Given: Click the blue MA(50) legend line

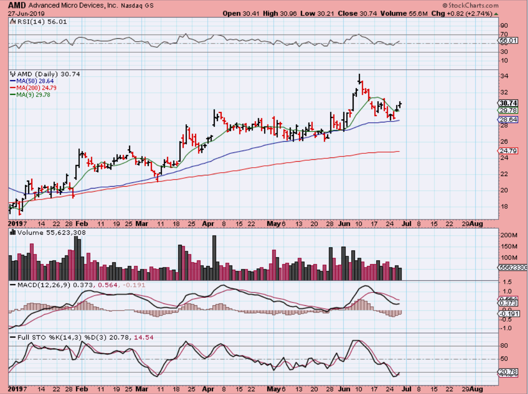Looking at the screenshot, I should pos(13,81).
